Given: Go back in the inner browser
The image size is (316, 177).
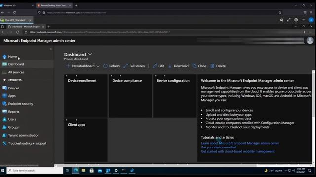Looking at the screenshot, I should pos(3,32).
